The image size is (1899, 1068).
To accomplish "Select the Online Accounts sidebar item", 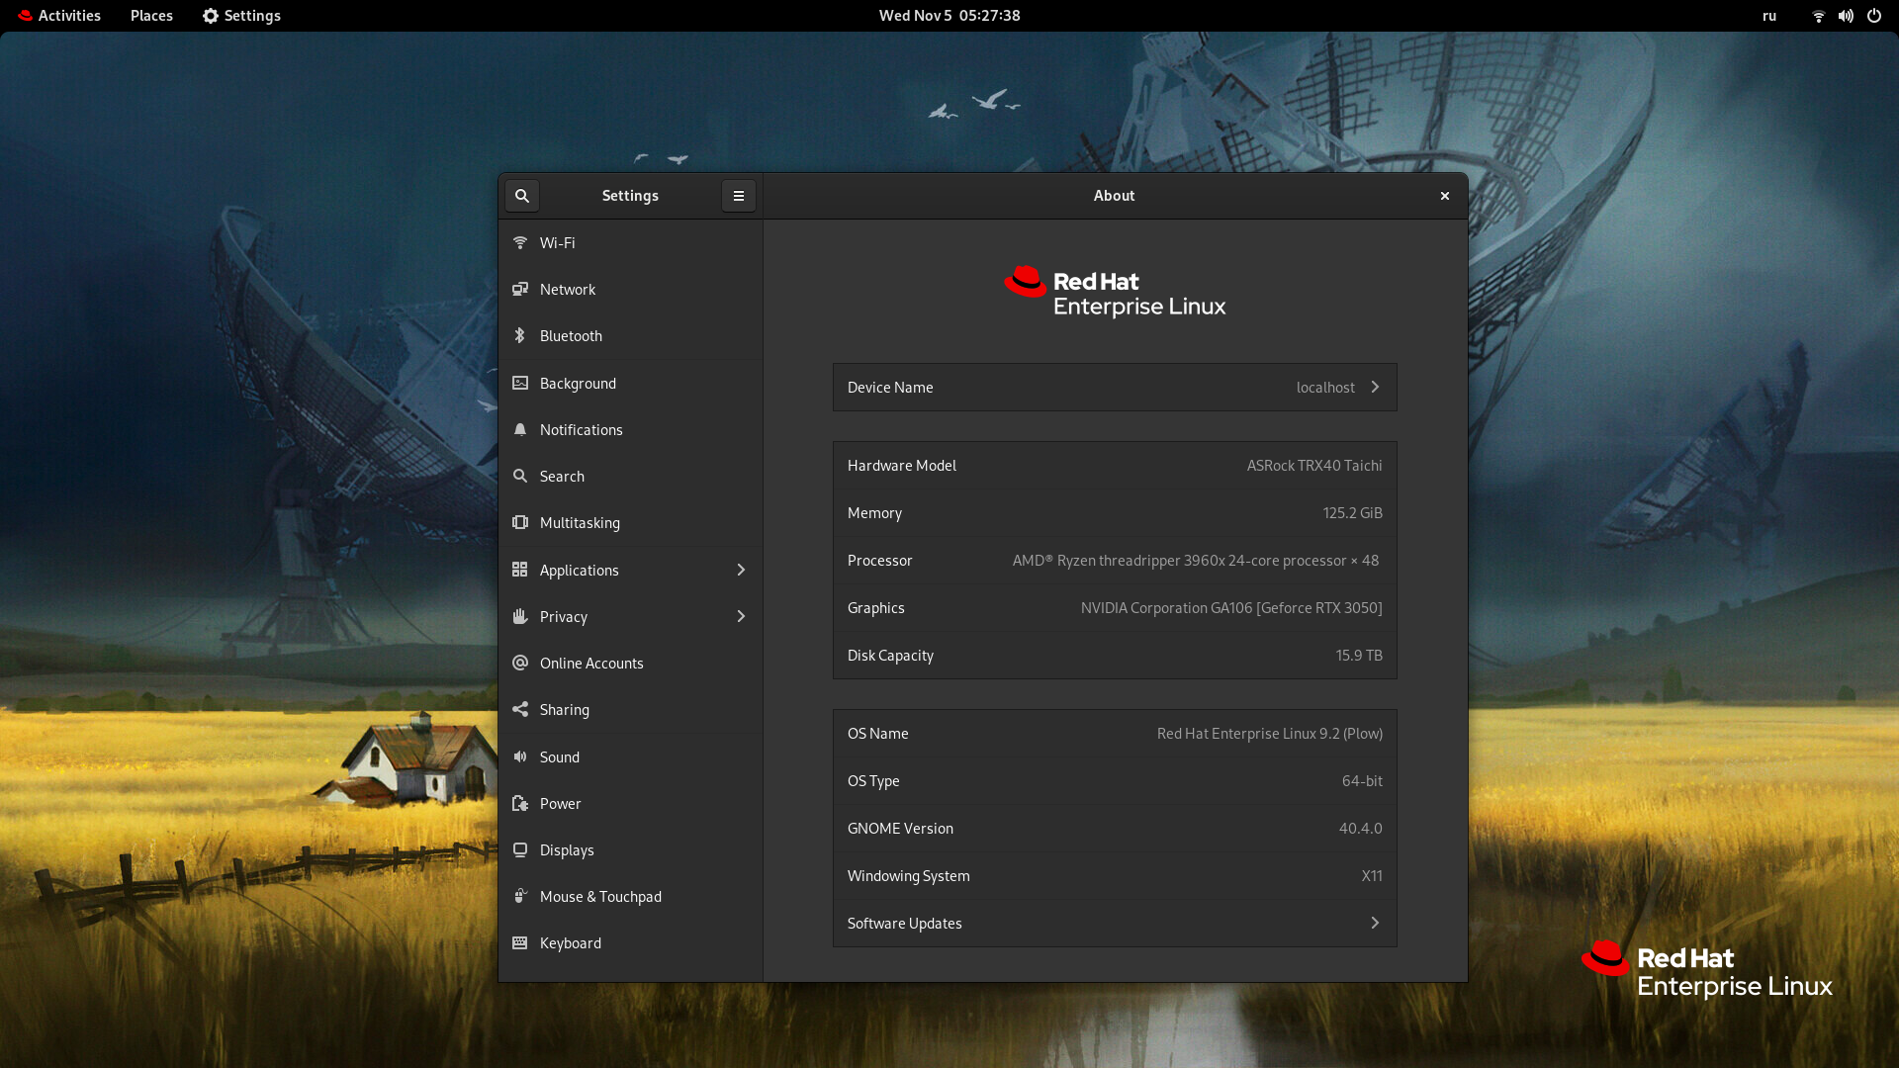I will tap(591, 663).
